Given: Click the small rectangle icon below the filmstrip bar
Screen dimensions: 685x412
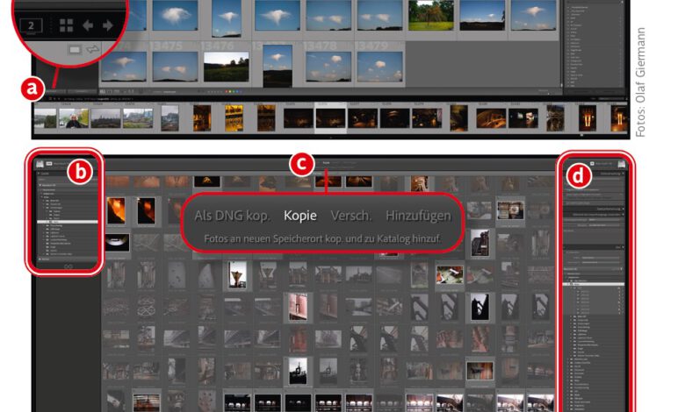Looking at the screenshot, I should click(75, 50).
